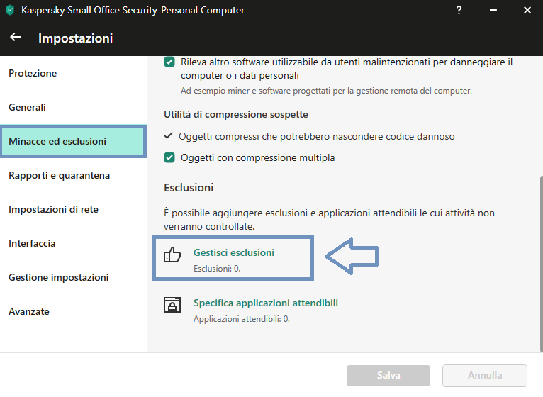Uncheck 'Oggetti con compressione multipla'

click(x=169, y=157)
